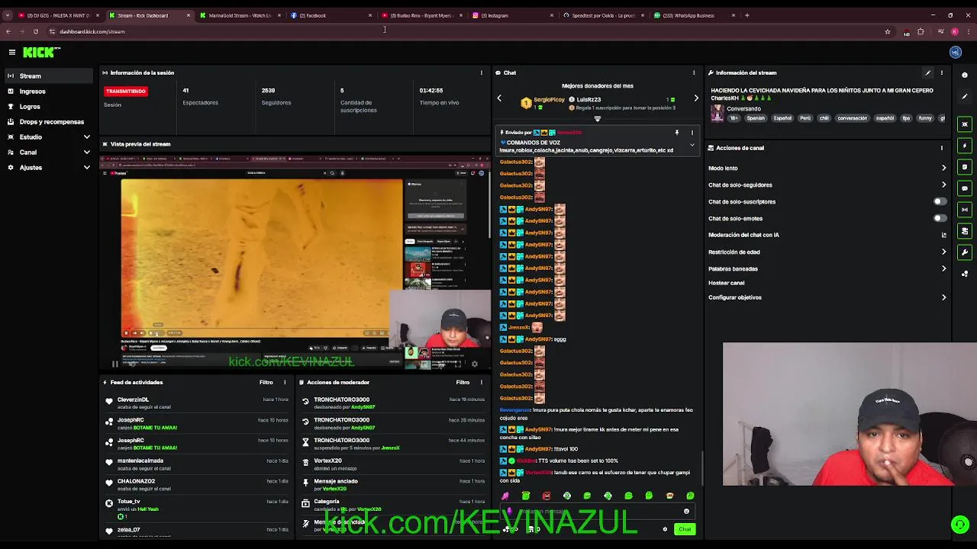
Task: Open Feed de actividades three-dot menu
Action: pos(285,382)
